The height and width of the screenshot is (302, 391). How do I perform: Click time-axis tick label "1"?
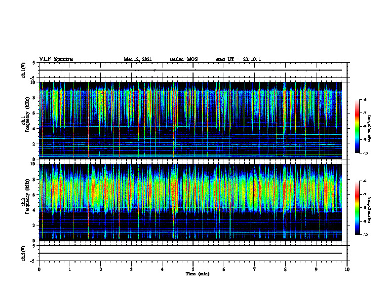coord(70,269)
